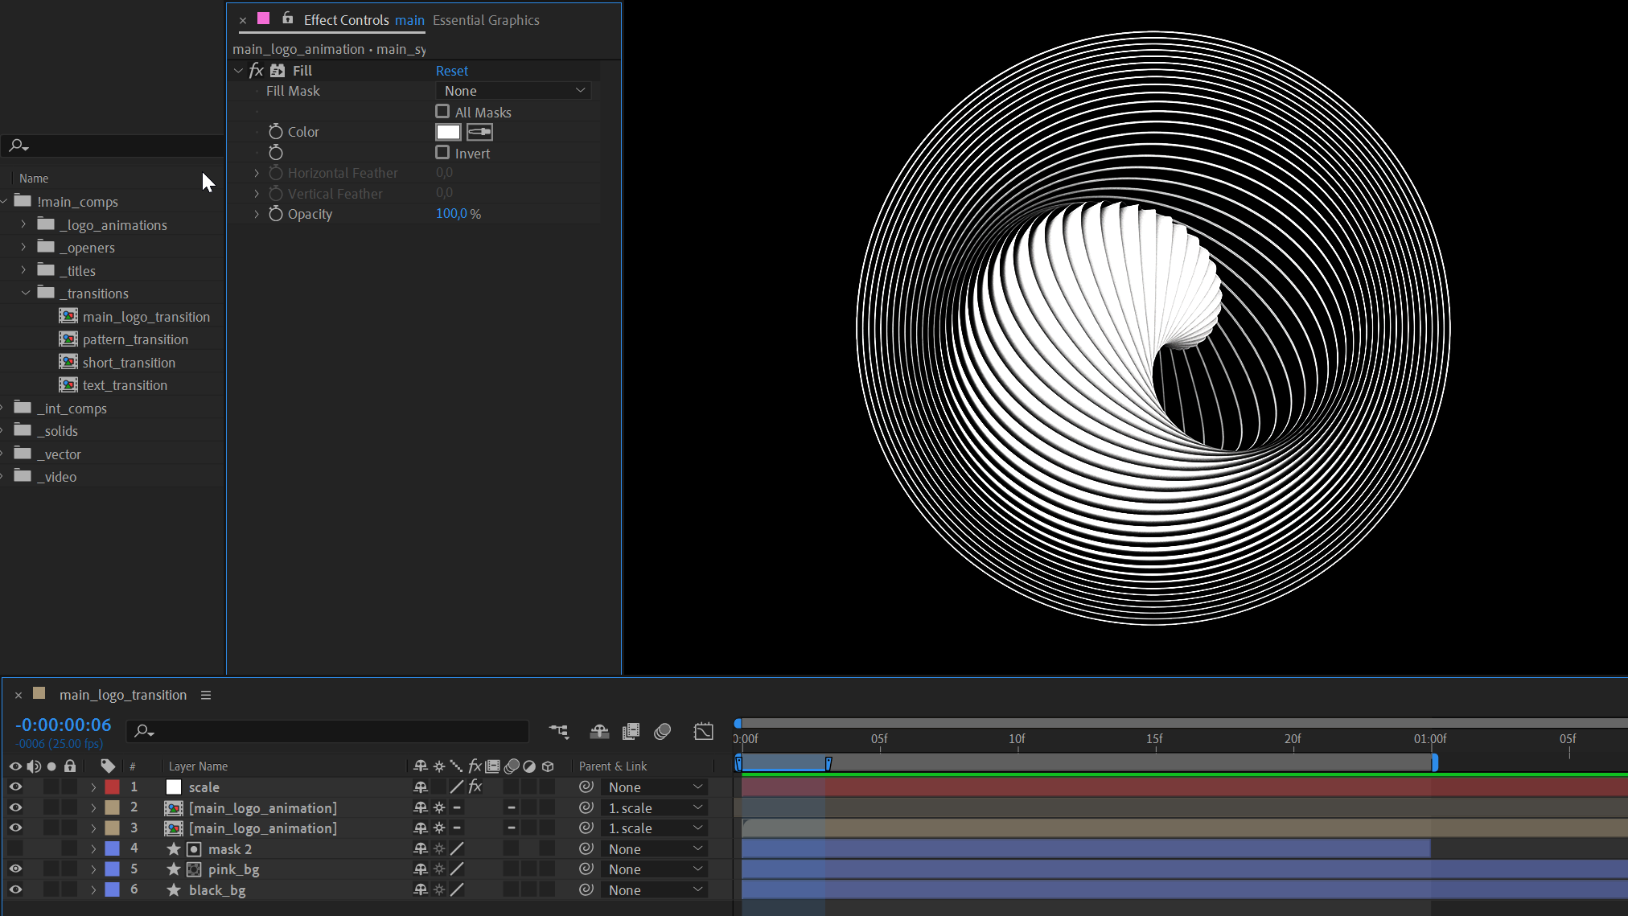This screenshot has height=916, width=1628.
Task: Open the white Fill color swatch
Action: click(x=448, y=132)
